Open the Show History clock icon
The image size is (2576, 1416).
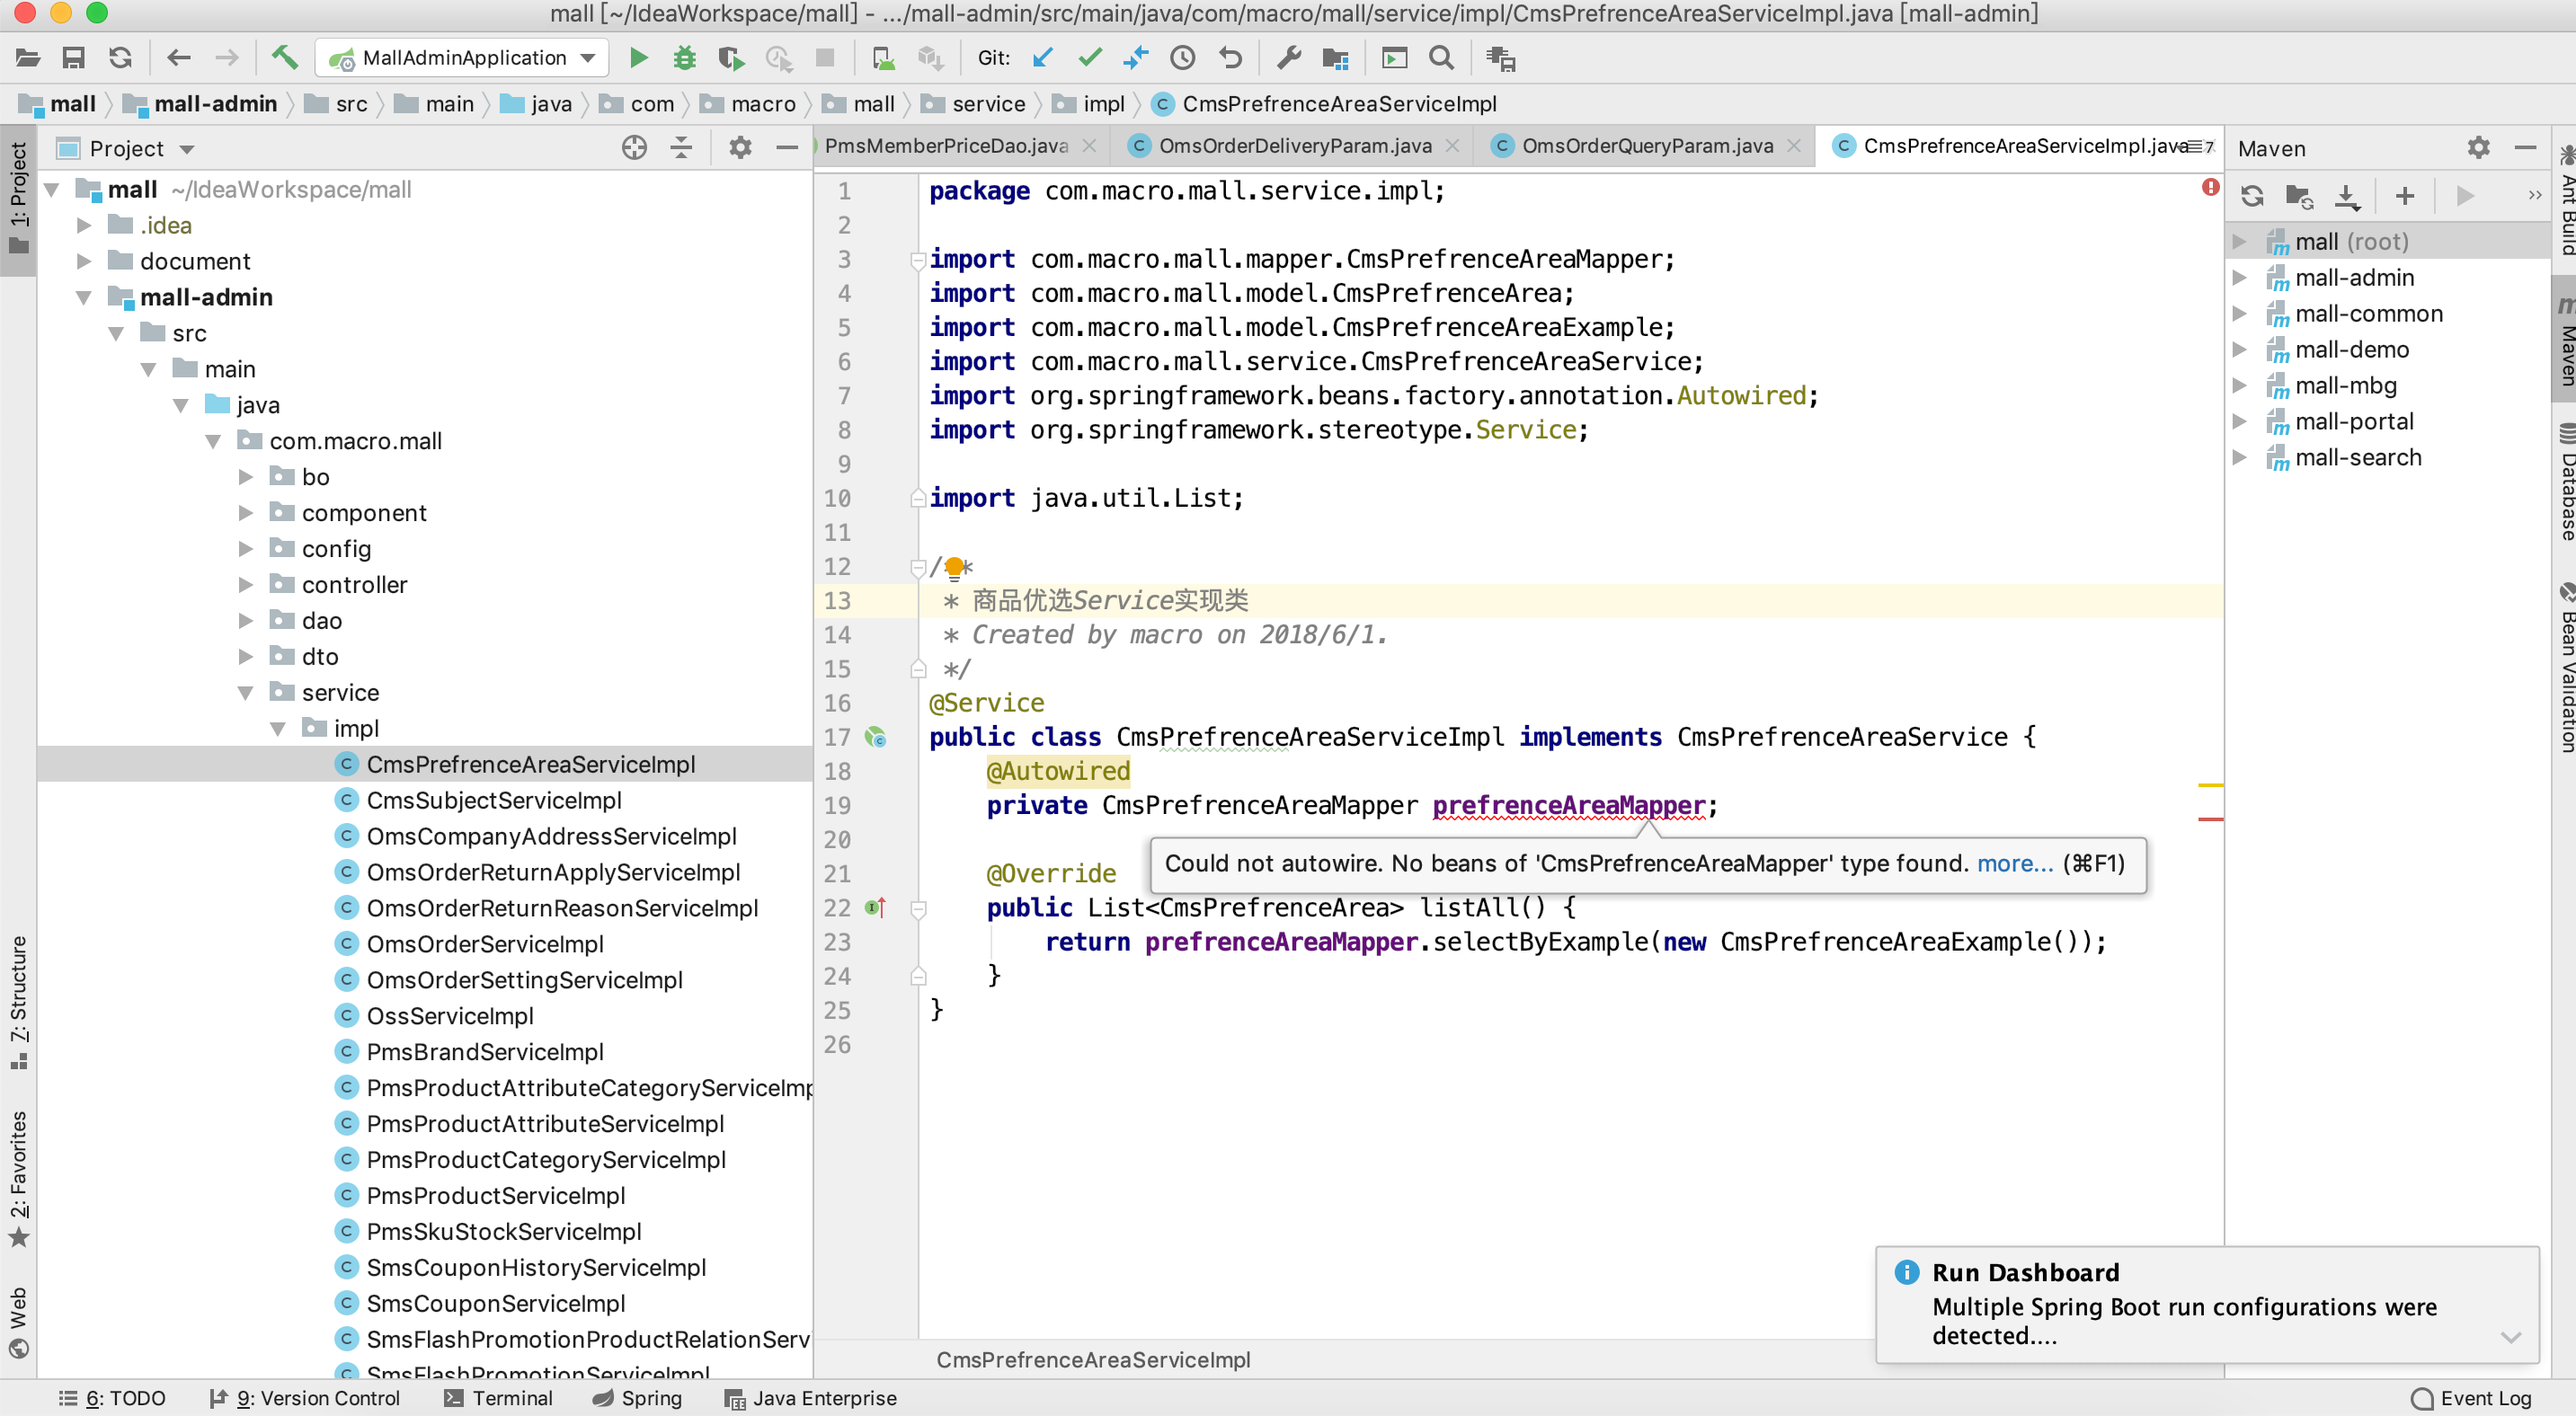[x=1183, y=58]
